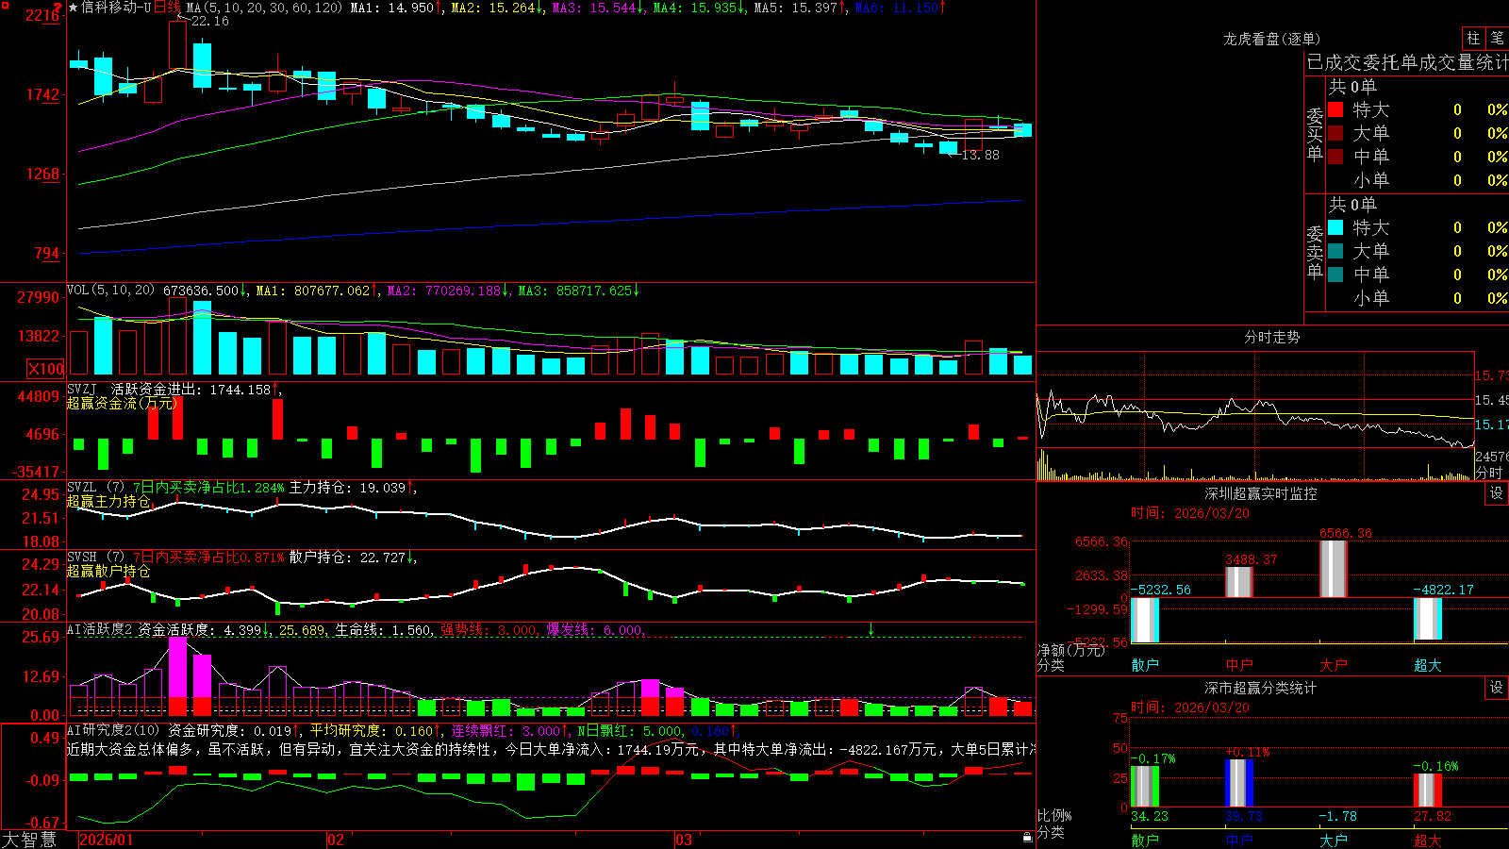Screen dimensions: 1509x849
Task: Click the star icon before 信科移动-U
Action: [x=74, y=8]
